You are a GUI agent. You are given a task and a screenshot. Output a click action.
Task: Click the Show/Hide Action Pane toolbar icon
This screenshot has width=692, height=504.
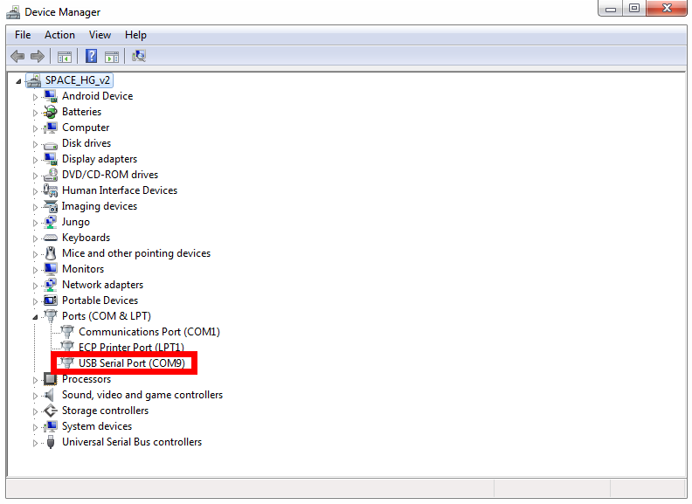point(112,57)
